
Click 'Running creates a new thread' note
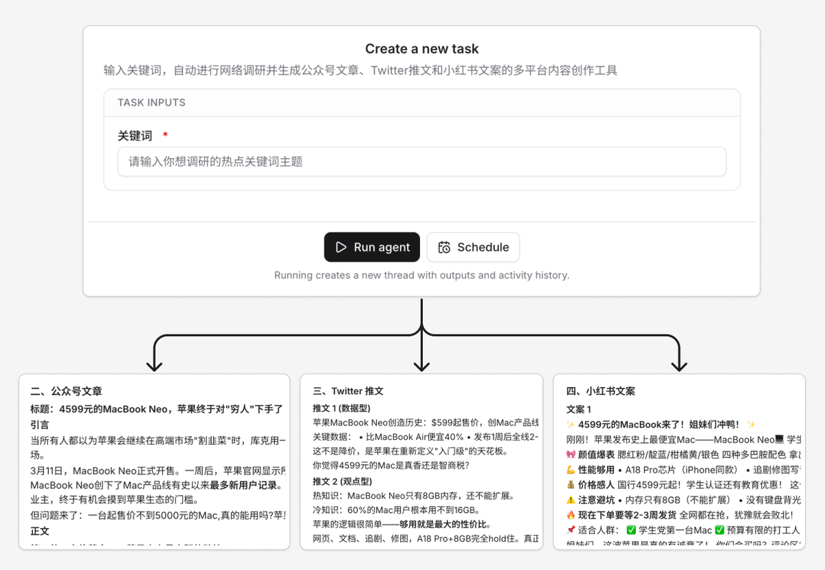421,275
